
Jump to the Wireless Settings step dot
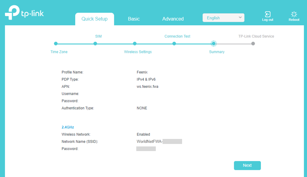pyautogui.click(x=135, y=44)
